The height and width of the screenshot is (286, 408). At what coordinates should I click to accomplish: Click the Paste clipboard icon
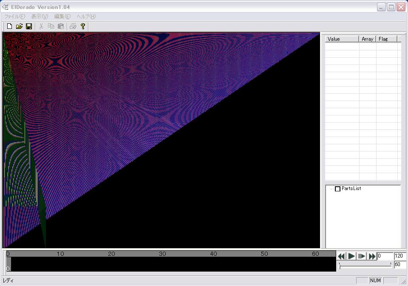61,26
